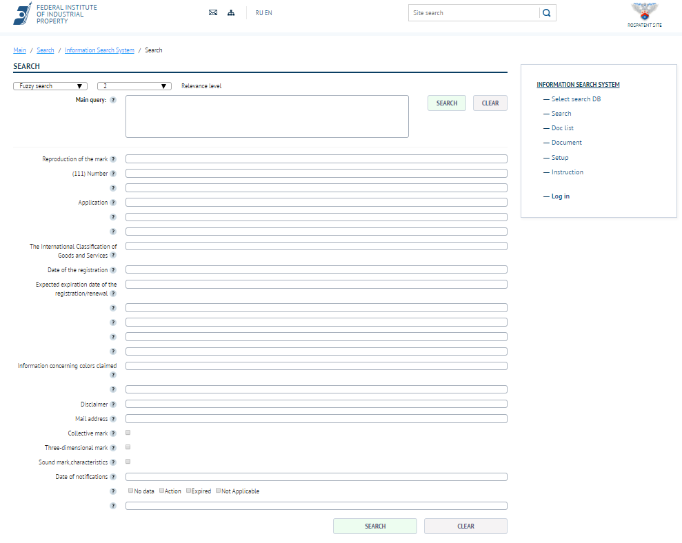This screenshot has height=543, width=682.
Task: Click the question mark next to Application
Action: 113,203
